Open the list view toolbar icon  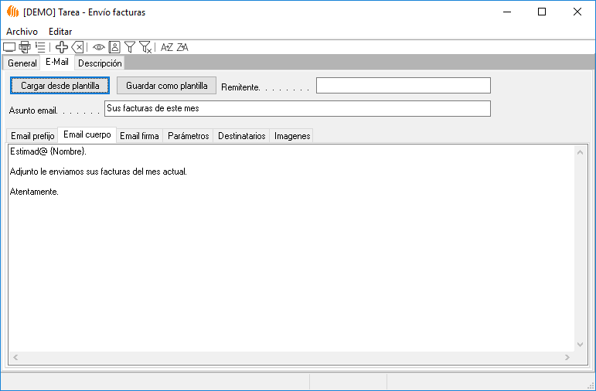coord(40,47)
